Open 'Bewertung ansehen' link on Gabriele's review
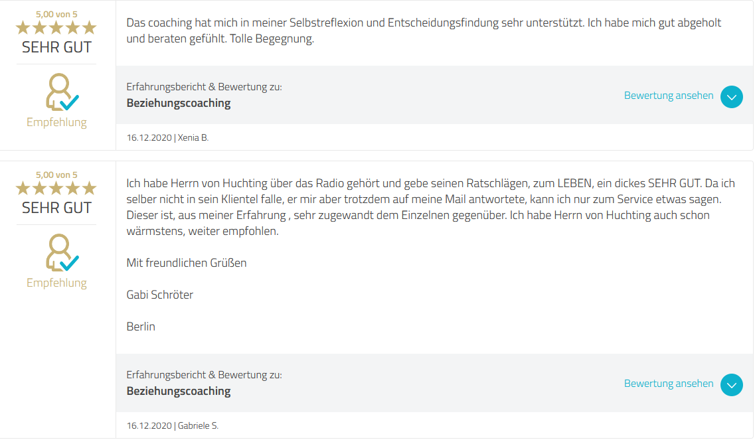 click(x=669, y=384)
